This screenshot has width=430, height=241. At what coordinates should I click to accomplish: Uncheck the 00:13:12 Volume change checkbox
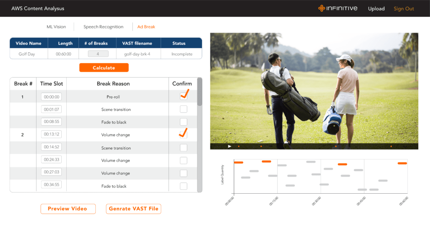184,135
